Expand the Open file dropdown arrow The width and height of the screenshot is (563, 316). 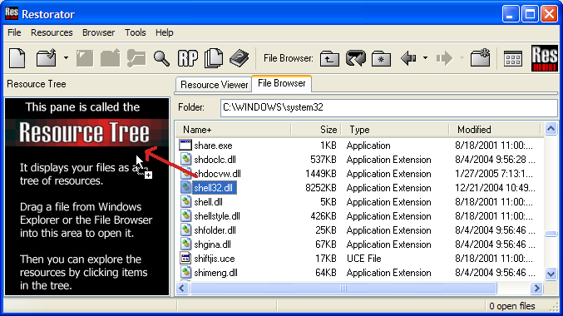click(66, 58)
